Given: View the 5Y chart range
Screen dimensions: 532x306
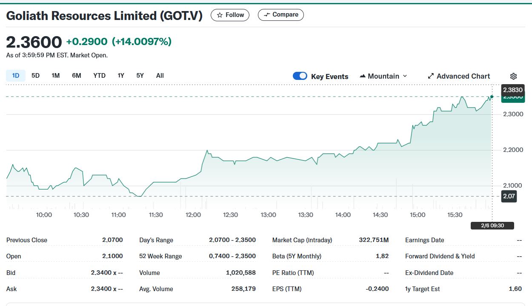Looking at the screenshot, I should [140, 76].
